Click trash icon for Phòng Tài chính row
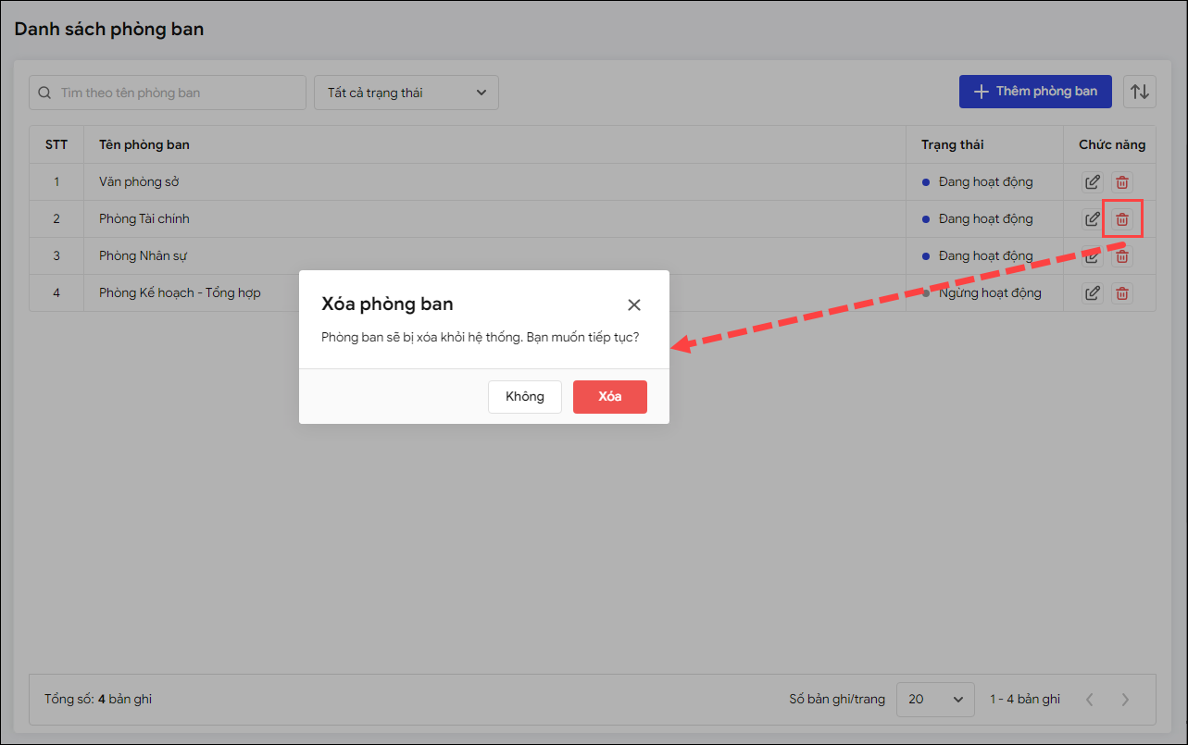The image size is (1188, 745). [1122, 219]
